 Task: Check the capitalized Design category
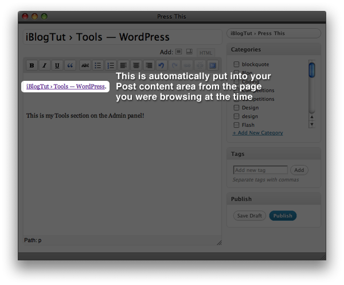click(236, 108)
